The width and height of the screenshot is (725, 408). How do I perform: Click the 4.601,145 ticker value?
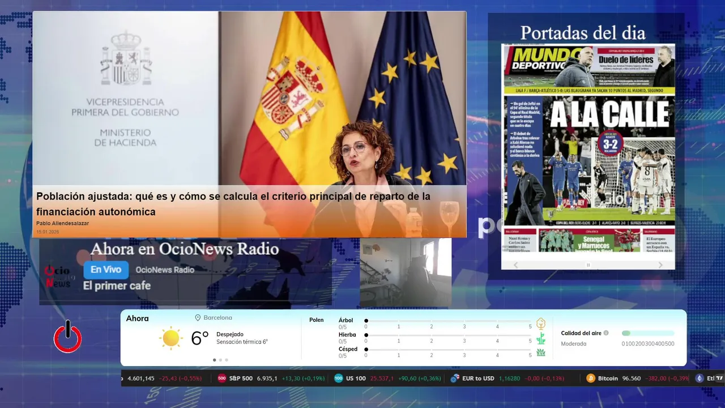[141, 379]
